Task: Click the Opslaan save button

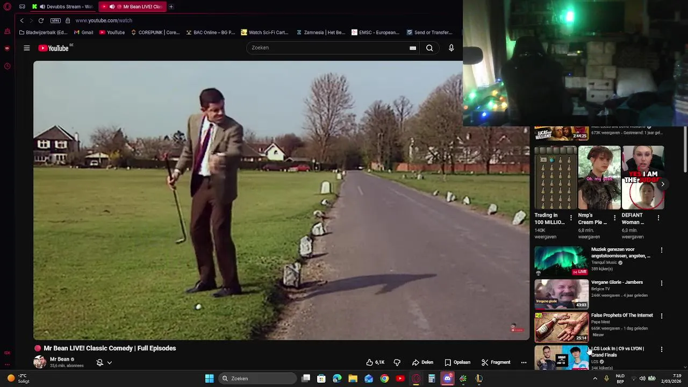Action: [x=457, y=362]
